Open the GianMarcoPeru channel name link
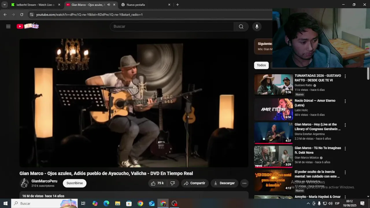 click(44, 181)
